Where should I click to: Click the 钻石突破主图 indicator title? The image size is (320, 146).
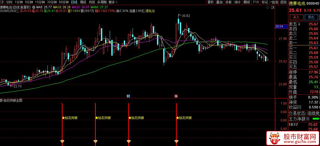pos(13,100)
